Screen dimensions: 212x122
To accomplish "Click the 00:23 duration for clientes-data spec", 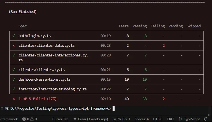I will click(x=106, y=46).
